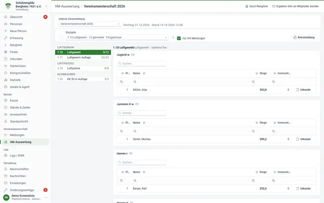This screenshot has width=324, height=203.
Task: Open the Disziplin dropdown
Action: [x=117, y=38]
